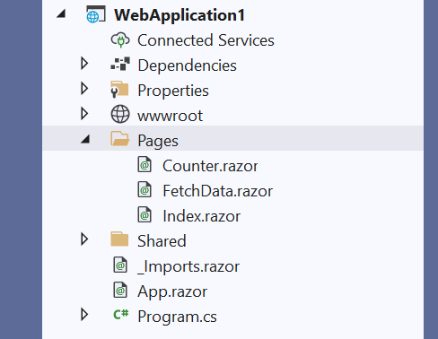Click the open Pages folder icon
438x339 pixels.
[x=120, y=139]
